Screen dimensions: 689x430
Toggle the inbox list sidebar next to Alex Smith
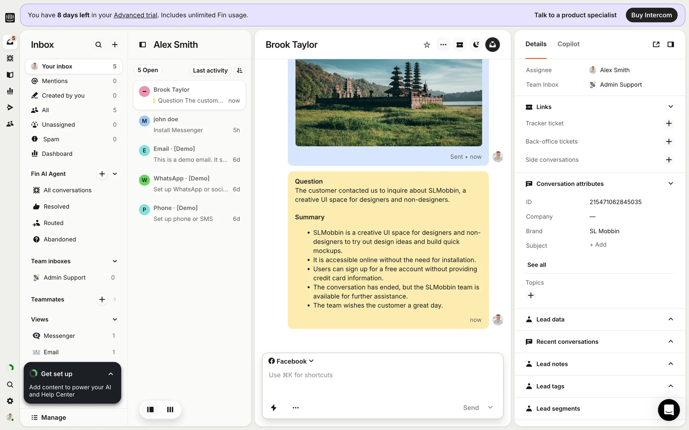142,45
